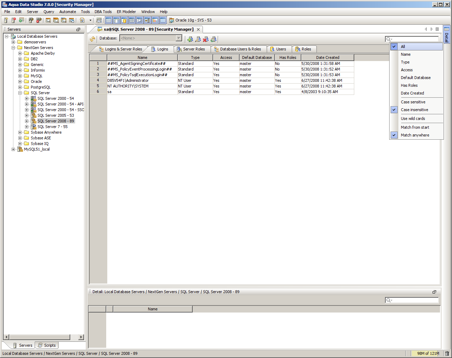
Task: Choose Name in the search filter menu
Action: (416, 54)
